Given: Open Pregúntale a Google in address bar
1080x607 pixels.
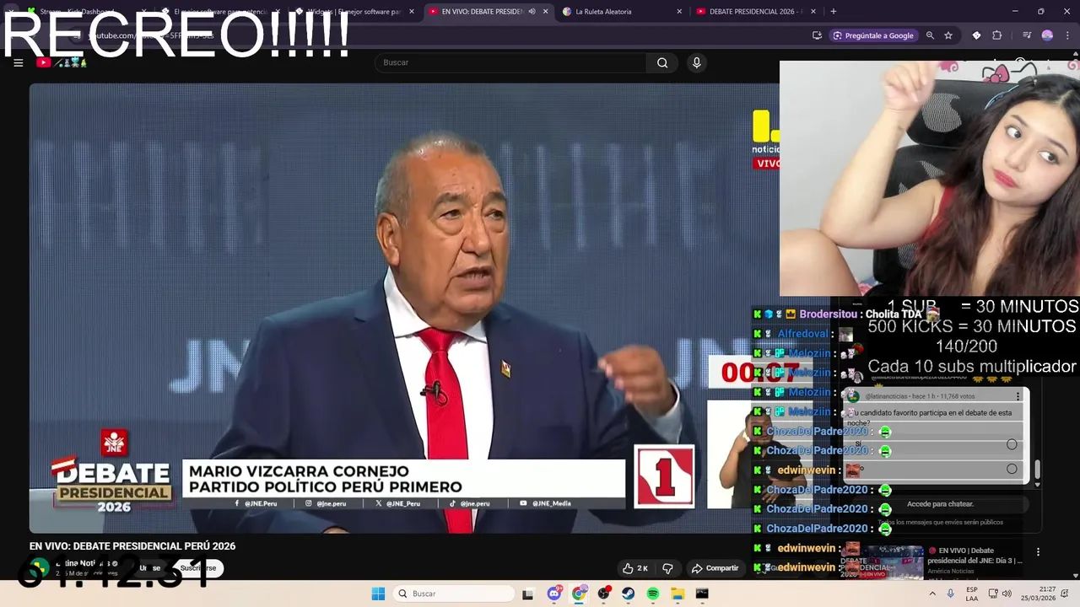Looking at the screenshot, I should click(873, 35).
